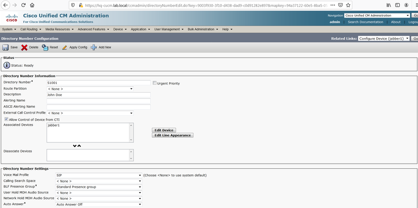
Task: Open the Call Routing menu
Action: point(31,29)
